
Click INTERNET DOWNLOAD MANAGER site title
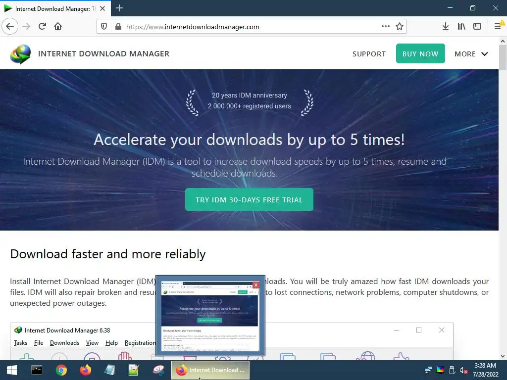coord(104,53)
